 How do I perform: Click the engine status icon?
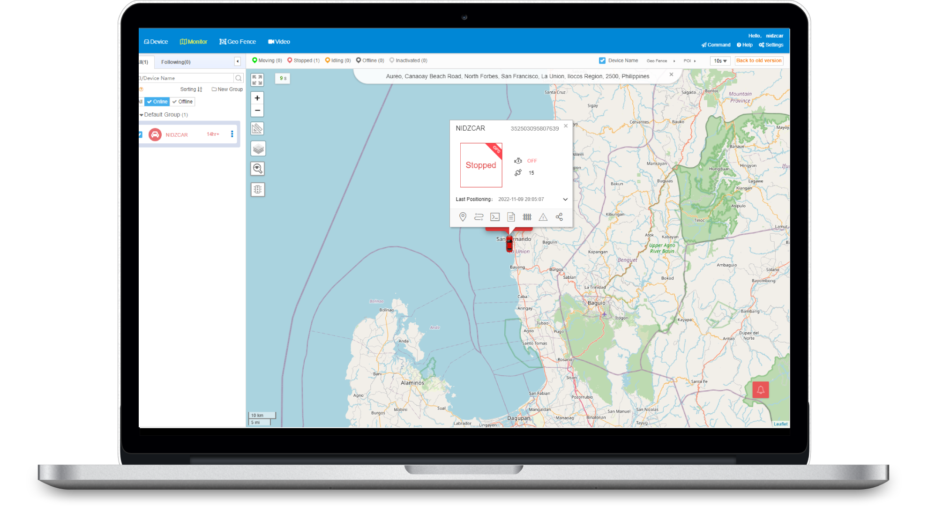[518, 161]
